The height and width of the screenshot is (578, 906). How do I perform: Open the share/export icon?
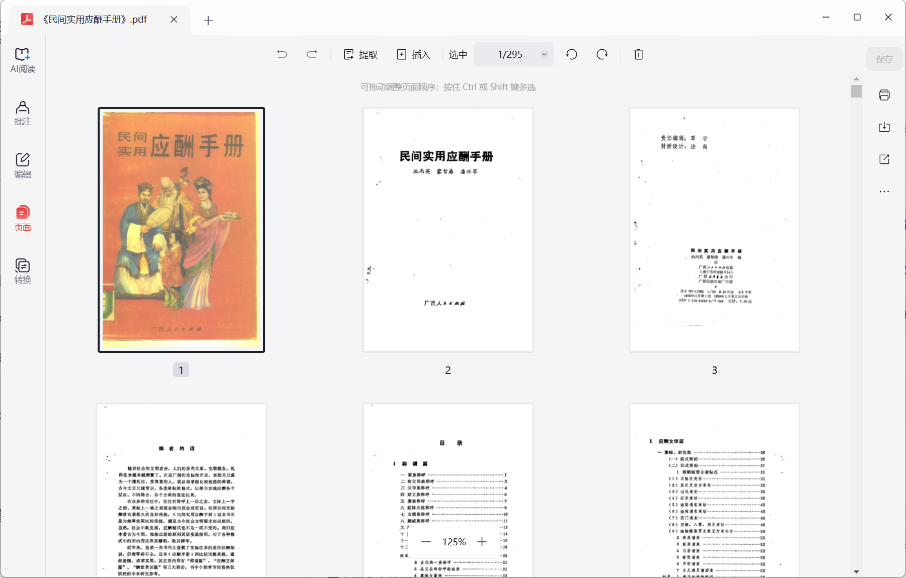click(884, 159)
